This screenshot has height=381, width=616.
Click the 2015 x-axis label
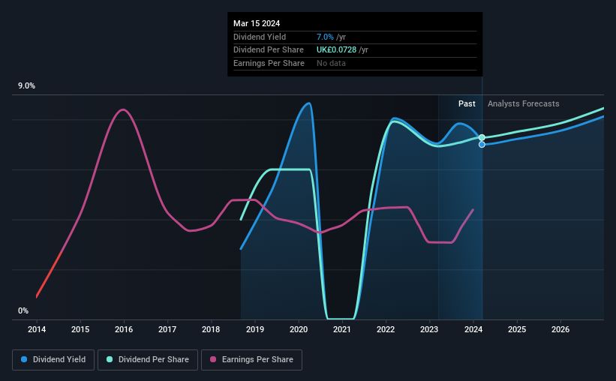click(x=80, y=329)
